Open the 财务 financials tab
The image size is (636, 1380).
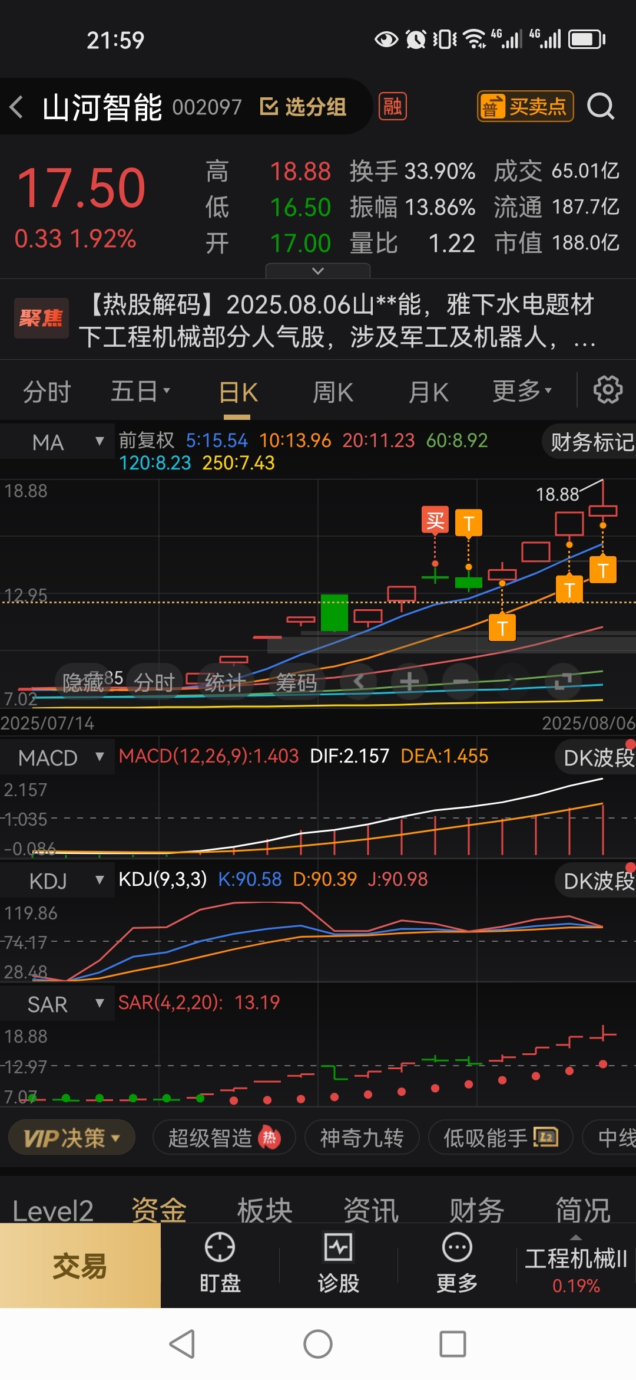pyautogui.click(x=477, y=1210)
